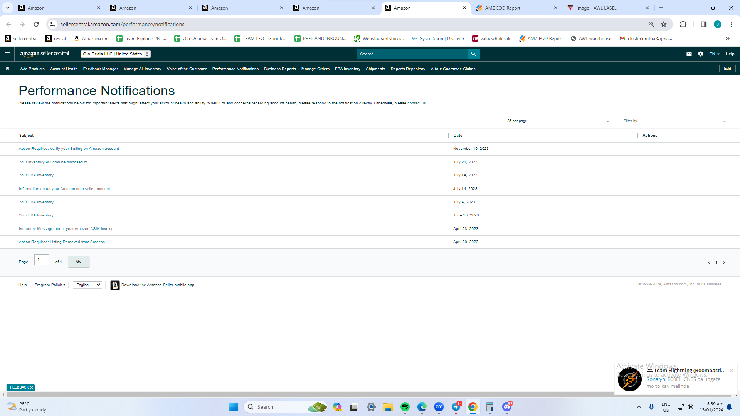Dismiss the Team Elightning chat notification
Viewport: 740px width, 416px height.
(x=731, y=371)
